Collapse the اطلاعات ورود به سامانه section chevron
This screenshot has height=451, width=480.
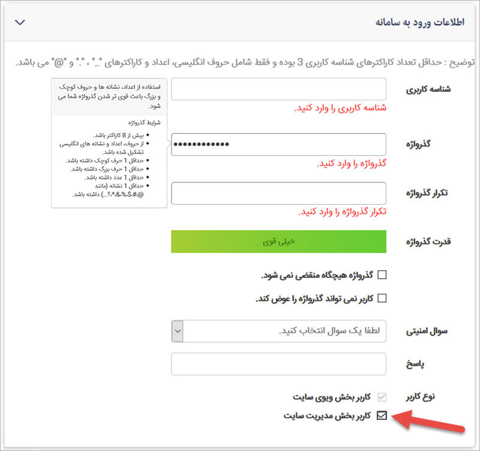point(19,22)
